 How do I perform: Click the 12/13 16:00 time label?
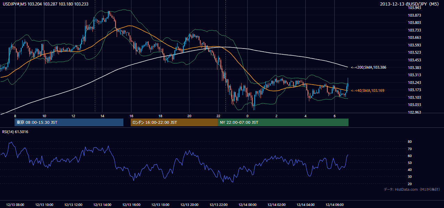click(131, 205)
